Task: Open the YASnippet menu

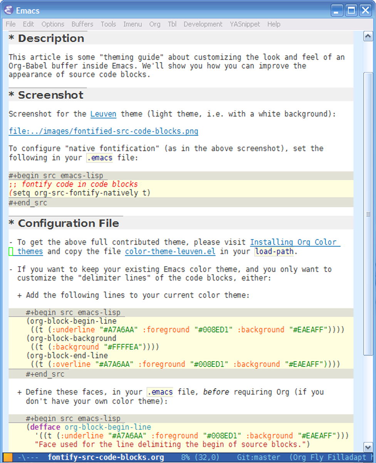Action: pos(245,24)
